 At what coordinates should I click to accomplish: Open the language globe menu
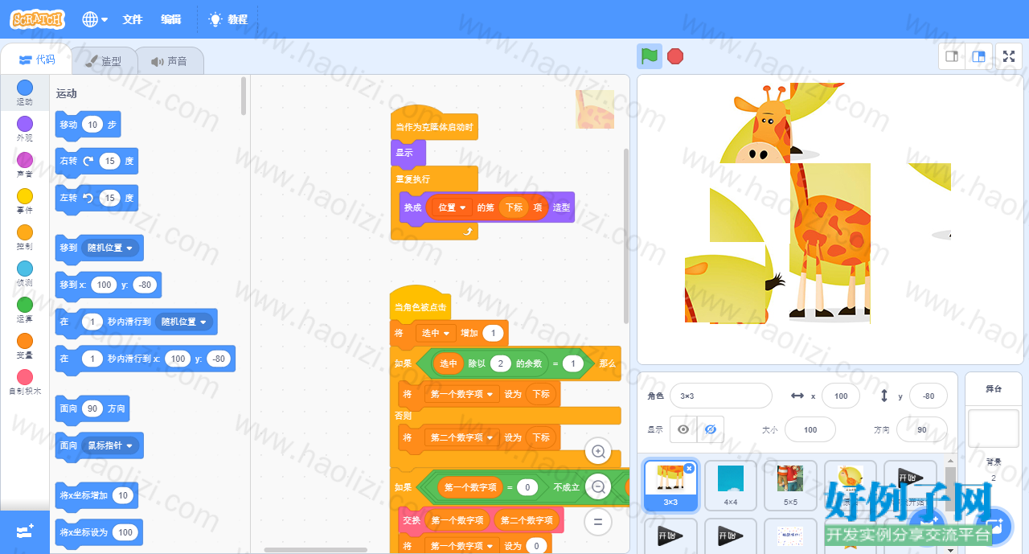[x=95, y=19]
